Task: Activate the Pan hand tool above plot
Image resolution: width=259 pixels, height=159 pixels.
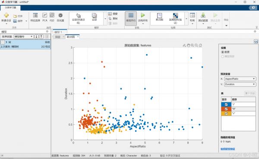Action: [189, 45]
